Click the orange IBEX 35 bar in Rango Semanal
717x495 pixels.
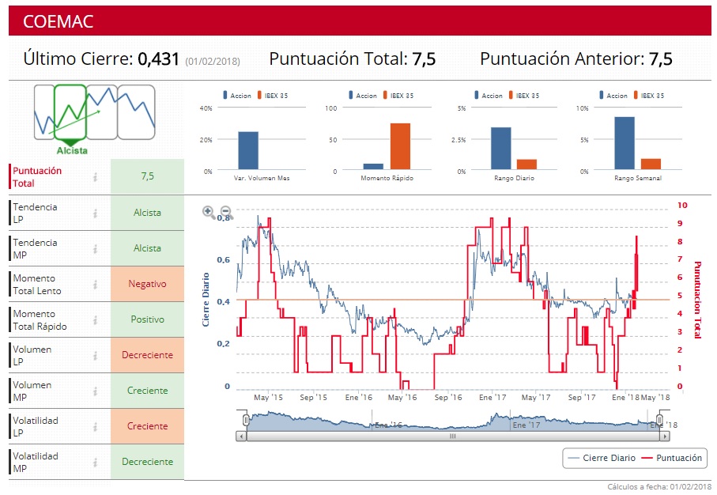tap(651, 164)
